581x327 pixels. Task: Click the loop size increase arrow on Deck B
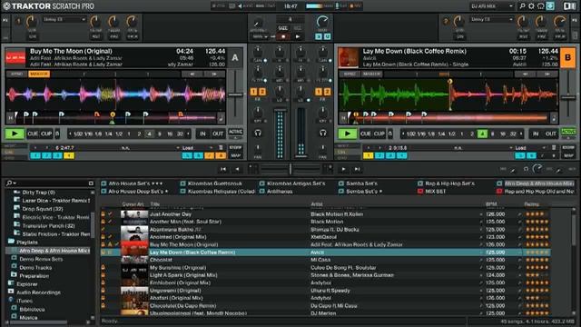pos(521,134)
